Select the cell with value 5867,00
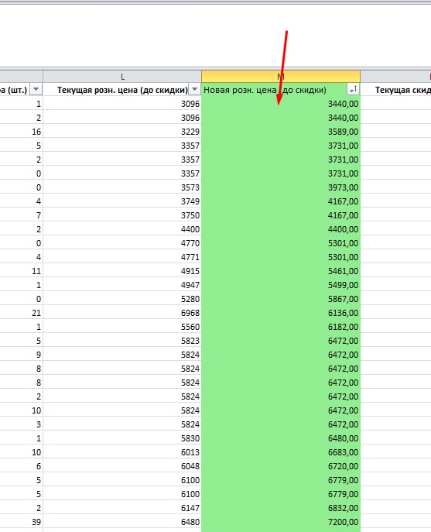The image size is (431, 532). [x=281, y=299]
